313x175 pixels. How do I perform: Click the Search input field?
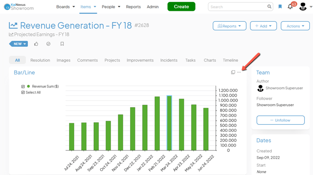click(237, 7)
